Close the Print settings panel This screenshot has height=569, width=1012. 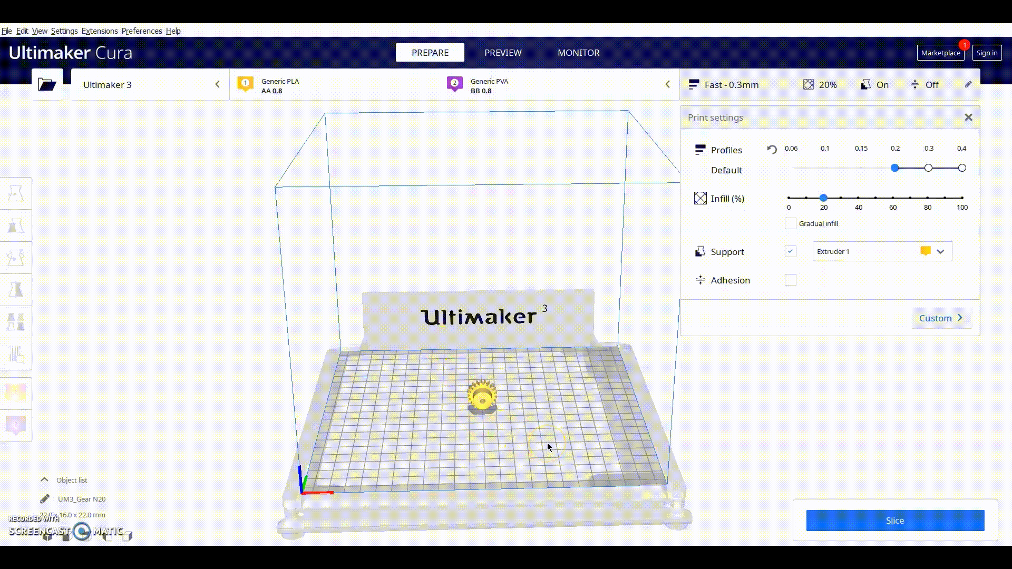pyautogui.click(x=968, y=117)
